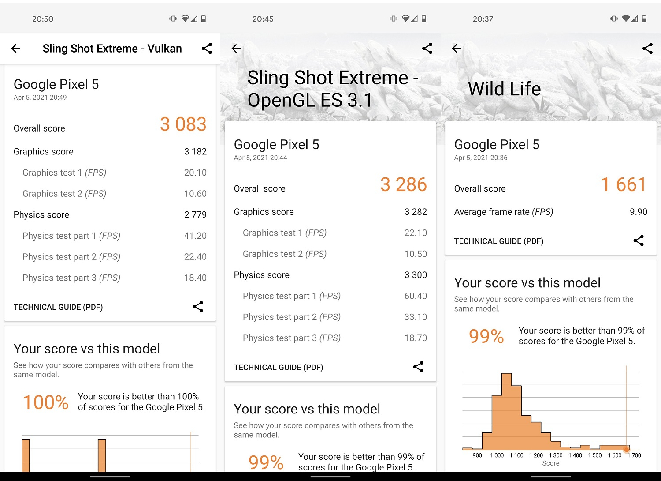Screen dimensions: 661x481
Task: Tap Wild Life Average frame rate 9.90
Action: [639, 212]
